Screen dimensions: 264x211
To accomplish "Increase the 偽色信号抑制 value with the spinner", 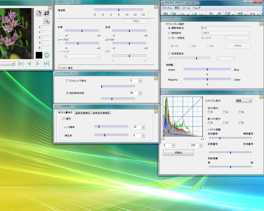I will click(x=140, y=92).
